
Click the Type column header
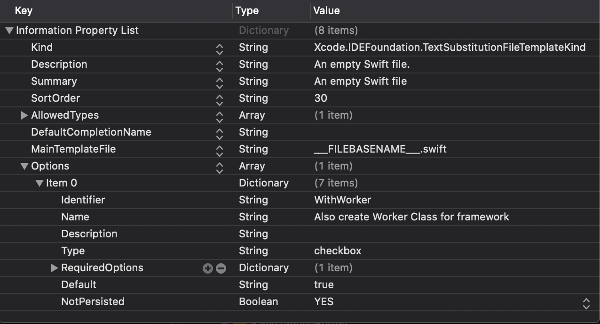click(247, 10)
